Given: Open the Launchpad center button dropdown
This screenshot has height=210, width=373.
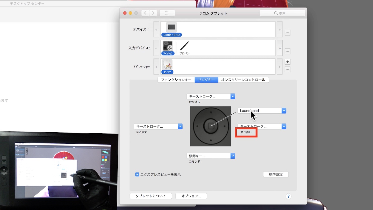Looking at the screenshot, I should coord(262,111).
